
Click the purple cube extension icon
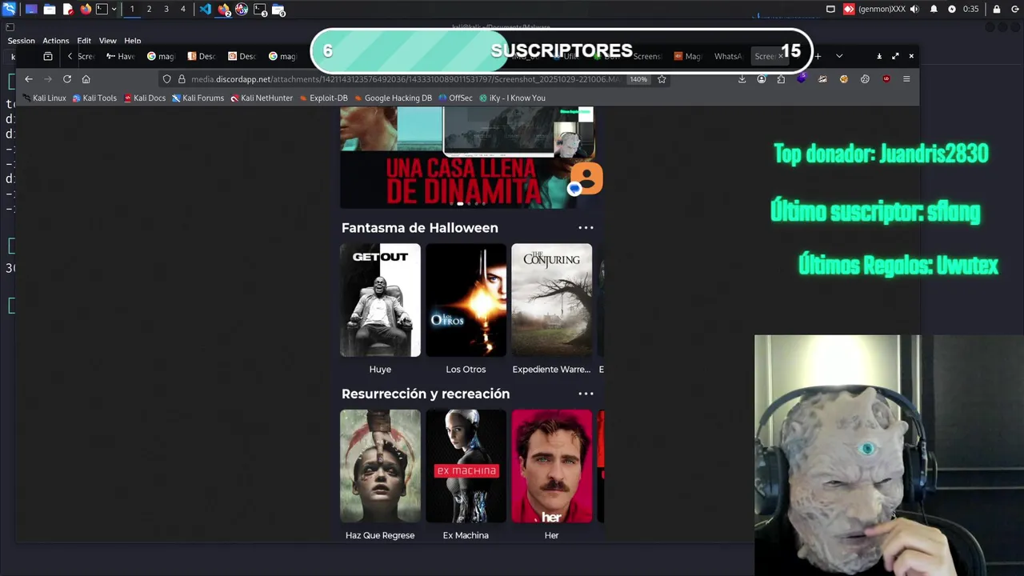point(802,78)
